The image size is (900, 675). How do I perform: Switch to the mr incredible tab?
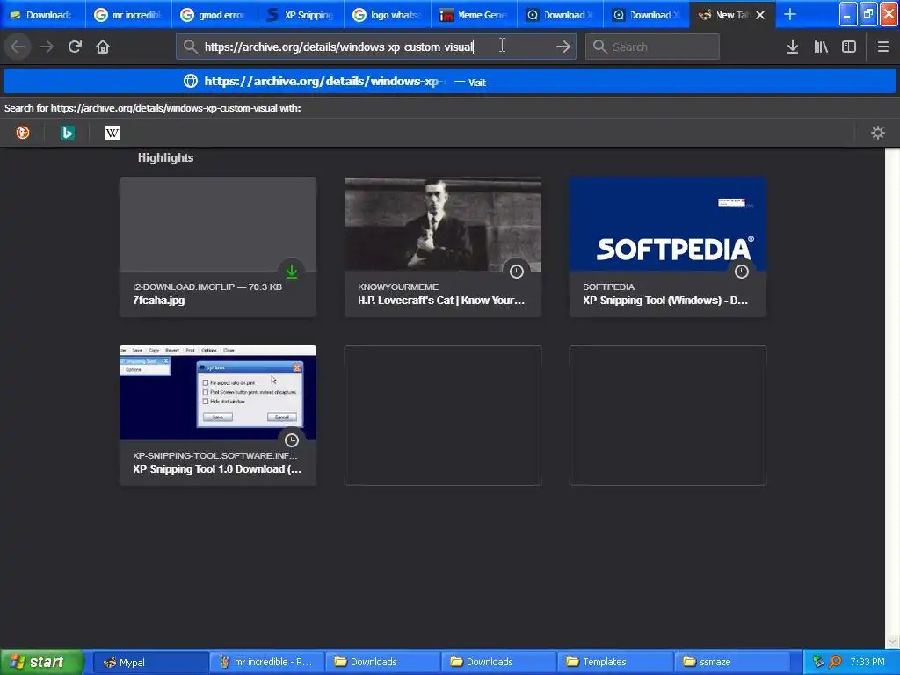point(128,15)
